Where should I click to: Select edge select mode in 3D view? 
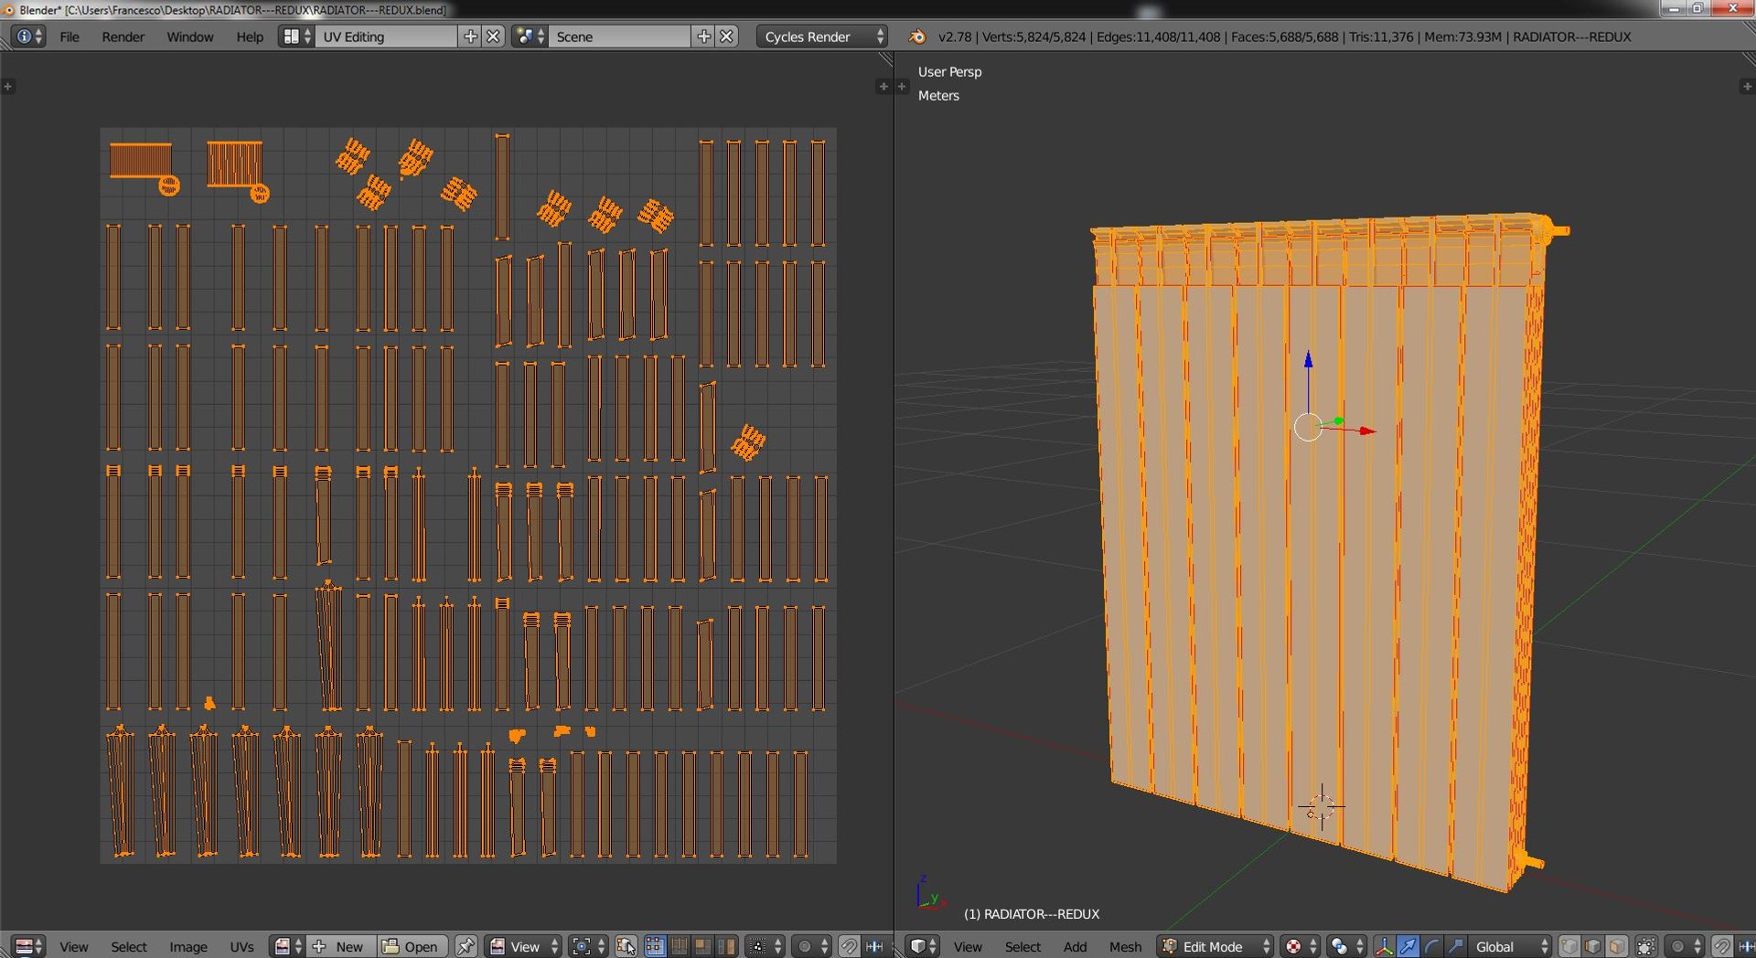coord(1593,946)
